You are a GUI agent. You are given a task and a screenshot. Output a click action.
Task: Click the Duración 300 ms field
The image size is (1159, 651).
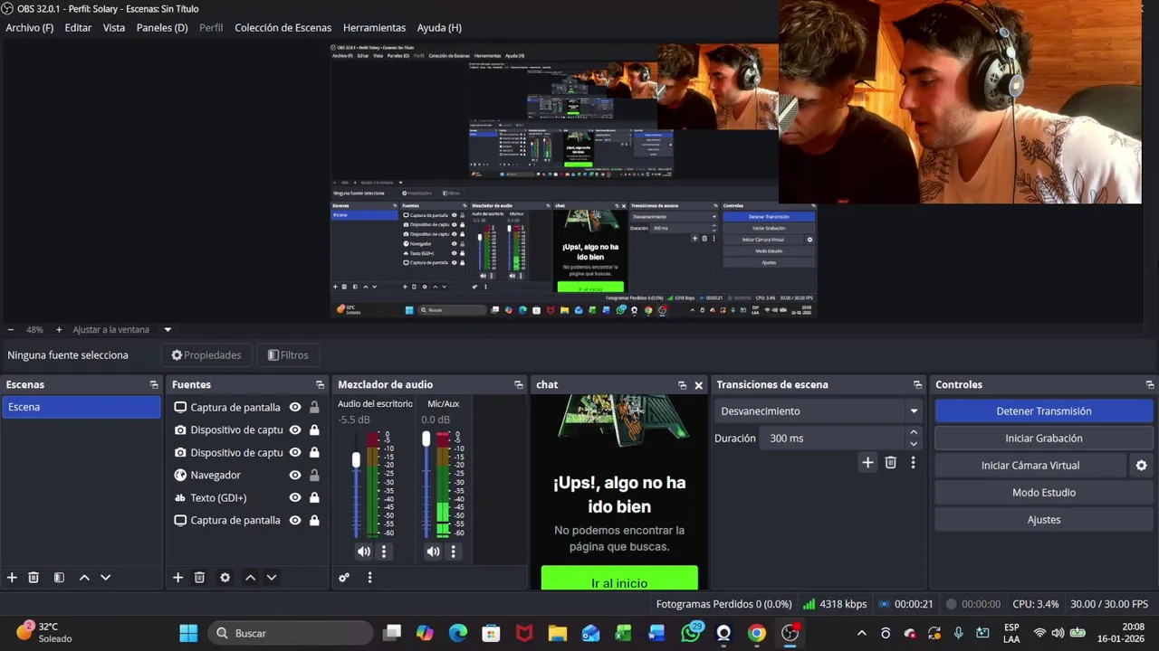coord(833,439)
